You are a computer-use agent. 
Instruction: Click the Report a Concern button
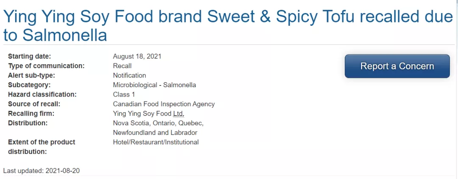point(397,66)
